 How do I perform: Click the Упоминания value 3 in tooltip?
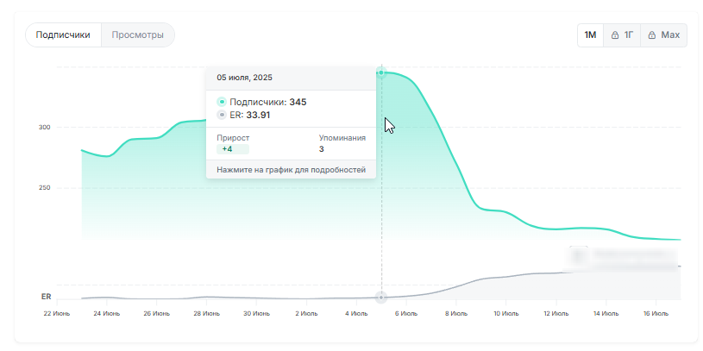pos(322,149)
